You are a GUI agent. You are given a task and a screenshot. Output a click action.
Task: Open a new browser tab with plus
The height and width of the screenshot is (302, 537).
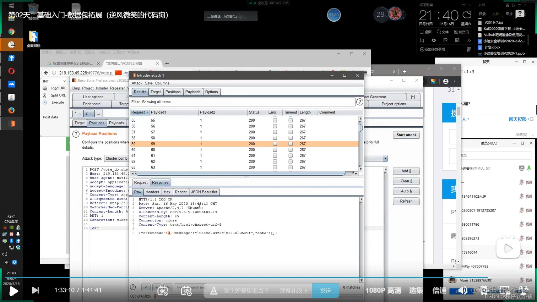point(167,64)
